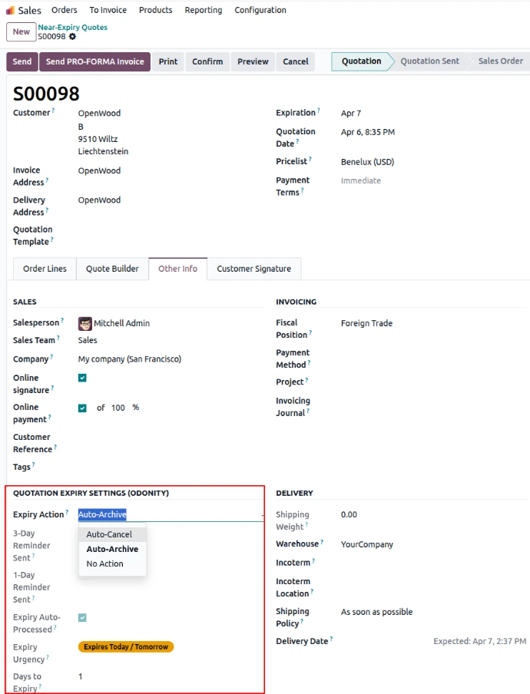Click help icon beside Expiry Action

(x=67, y=513)
